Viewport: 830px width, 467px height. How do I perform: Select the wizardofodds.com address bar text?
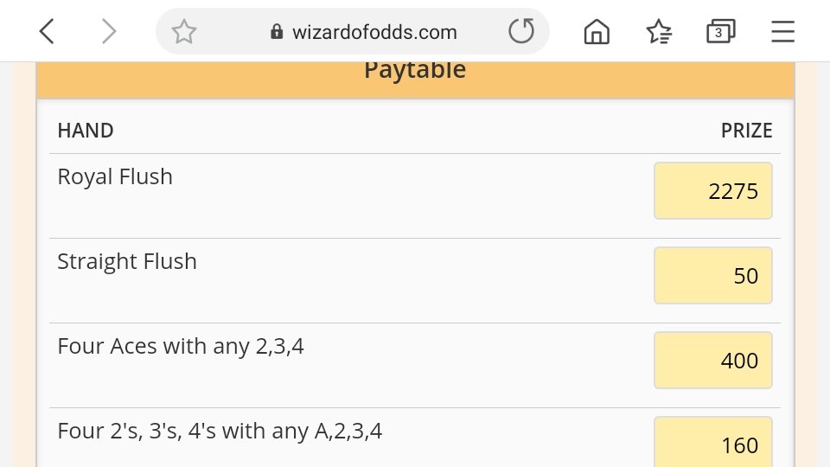(x=374, y=32)
